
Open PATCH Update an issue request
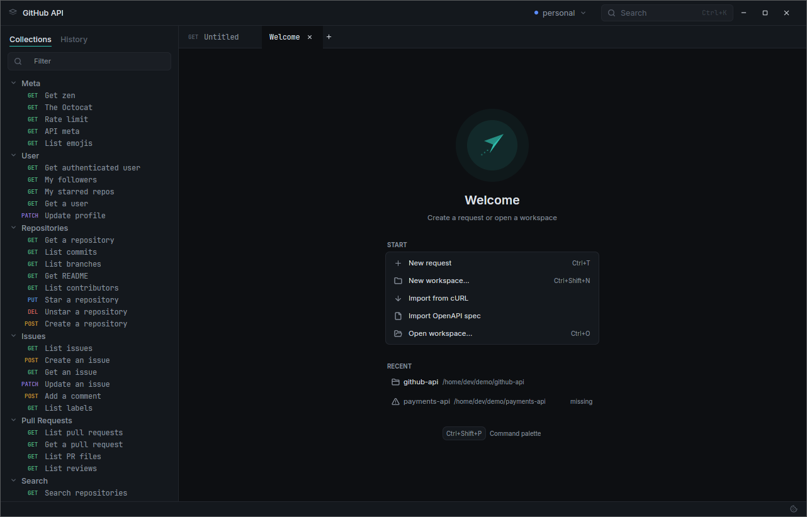(89, 384)
